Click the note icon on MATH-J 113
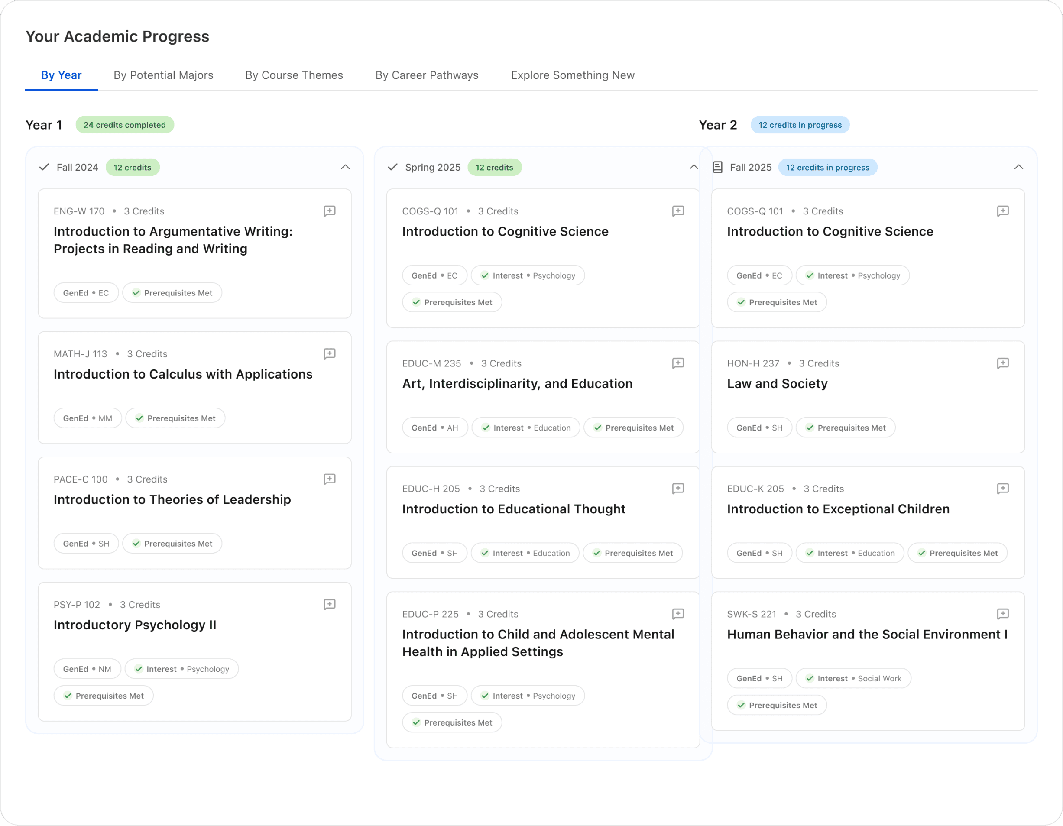This screenshot has height=826, width=1063. coord(330,353)
